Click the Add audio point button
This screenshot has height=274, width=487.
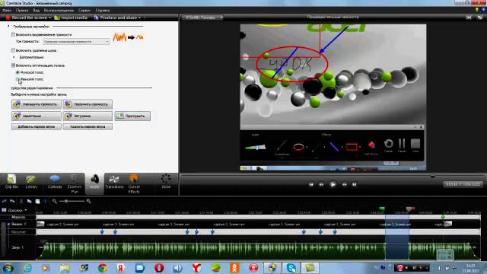(37, 126)
